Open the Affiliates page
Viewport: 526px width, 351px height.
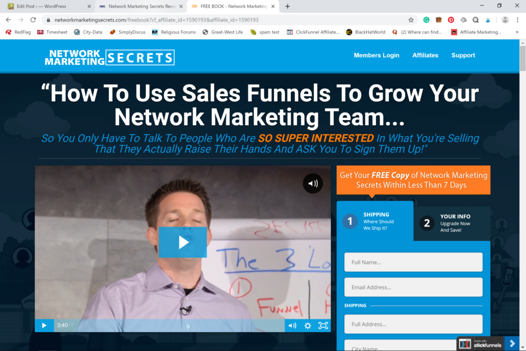(x=425, y=56)
